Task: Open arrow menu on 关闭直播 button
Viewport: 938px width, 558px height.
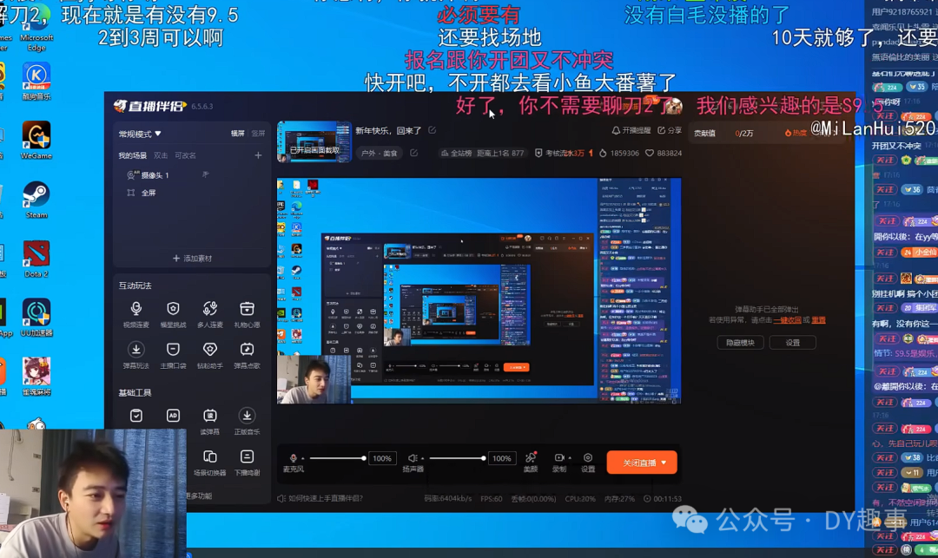Action: (664, 463)
